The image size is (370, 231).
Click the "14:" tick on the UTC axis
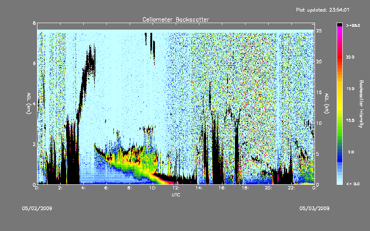(x=199, y=188)
